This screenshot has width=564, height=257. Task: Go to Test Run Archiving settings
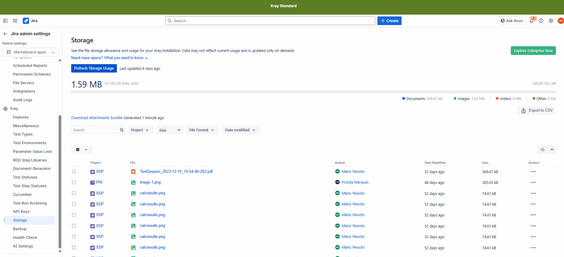point(30,203)
